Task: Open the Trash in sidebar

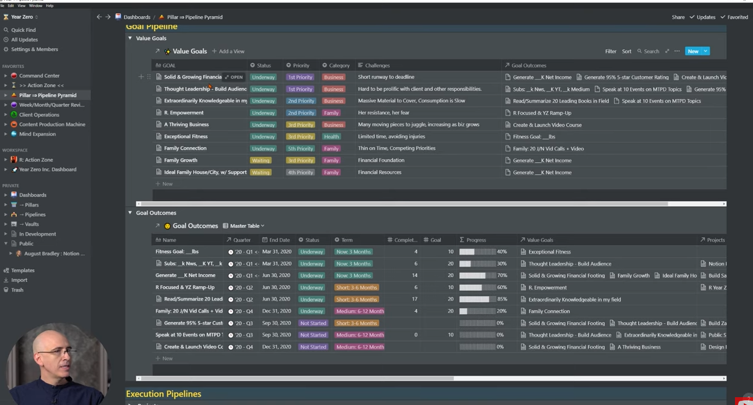Action: pos(17,290)
